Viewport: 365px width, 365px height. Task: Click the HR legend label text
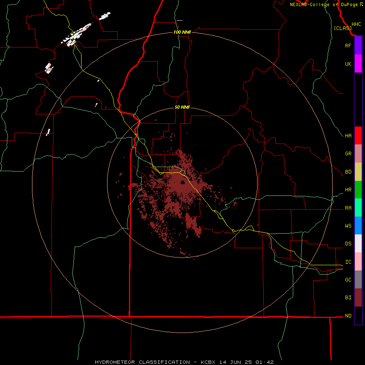point(348,190)
